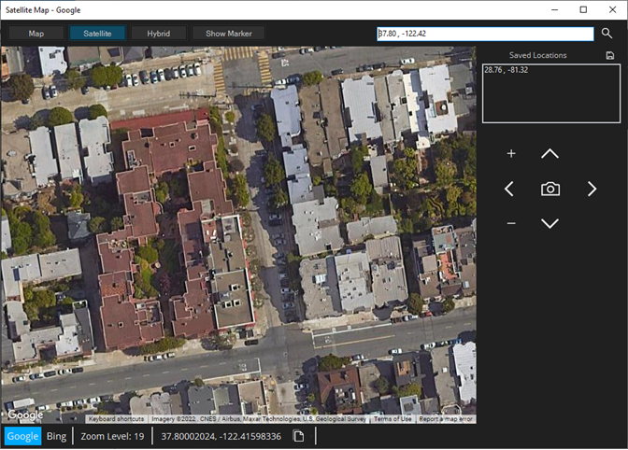Pan map up with the up arrow
This screenshot has height=450, width=628.
tap(549, 154)
